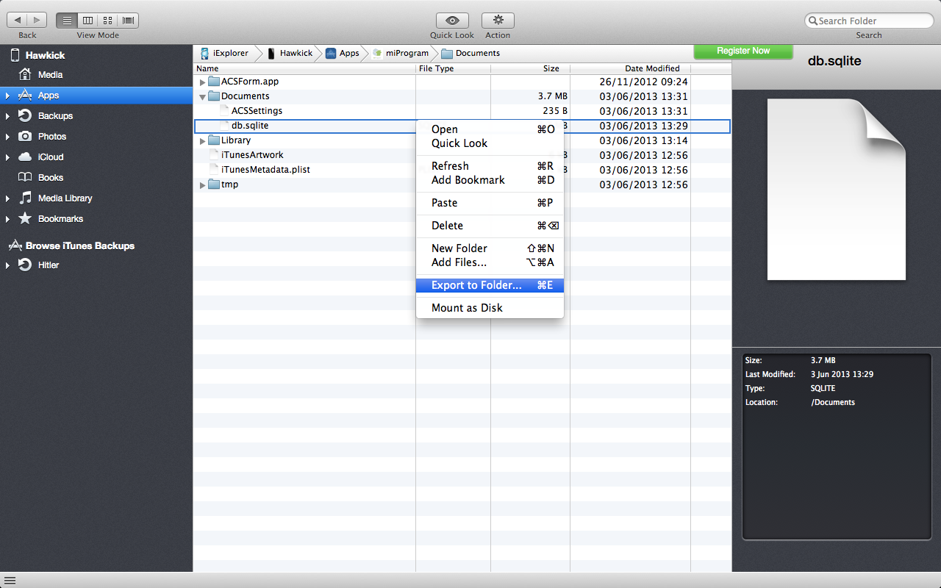Open Backups in the sidebar
Viewport: 941px width, 588px height.
click(x=96, y=116)
